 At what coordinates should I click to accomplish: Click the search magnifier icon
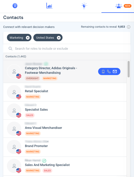[x=11, y=48]
